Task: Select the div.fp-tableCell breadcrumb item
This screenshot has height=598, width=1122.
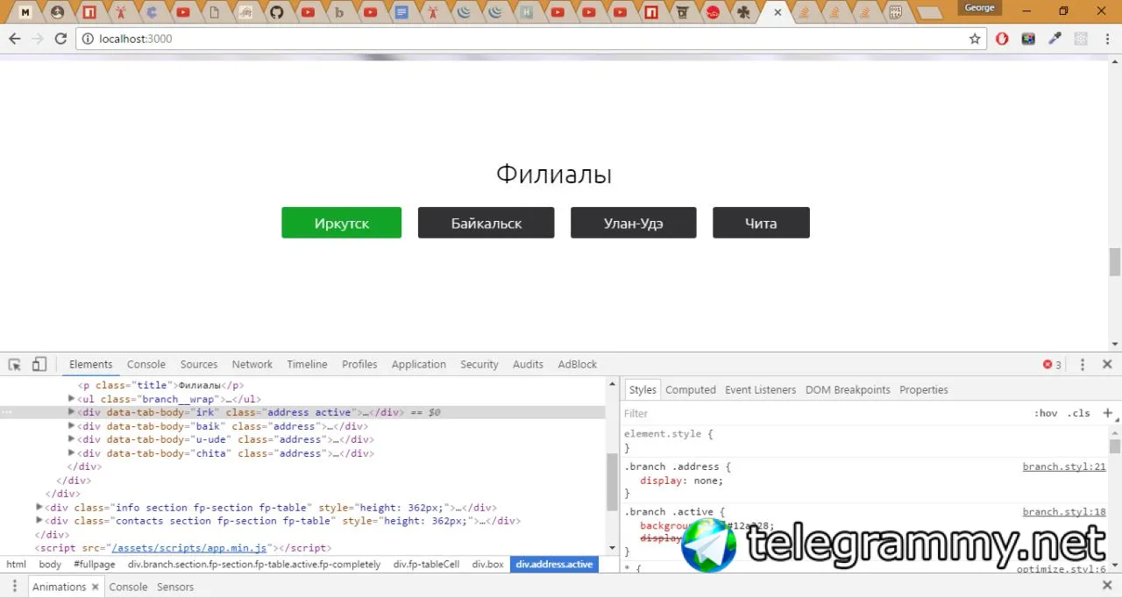Action: pos(426,565)
